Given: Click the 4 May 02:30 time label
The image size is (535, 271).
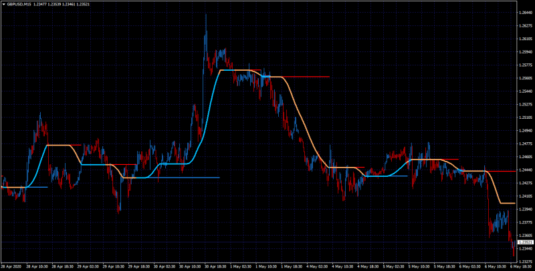Looking at the screenshot, I should click(318, 266).
